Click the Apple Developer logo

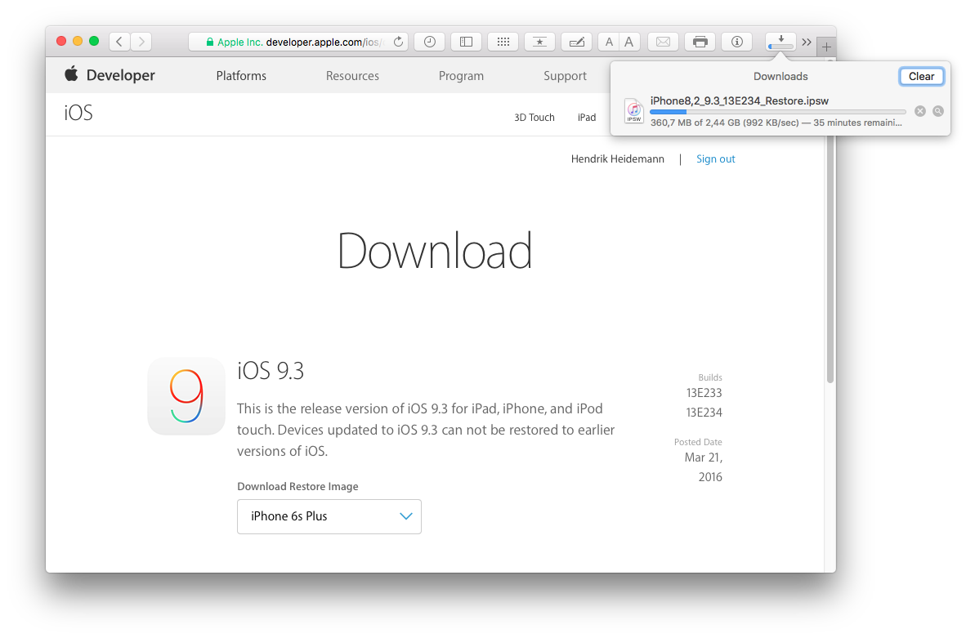tap(110, 75)
